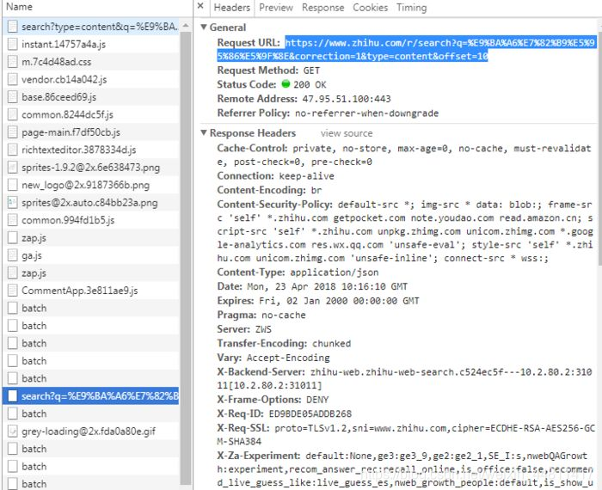This screenshot has height=490, width=602.
Task: Click Request Method GET value
Action: [x=311, y=70]
